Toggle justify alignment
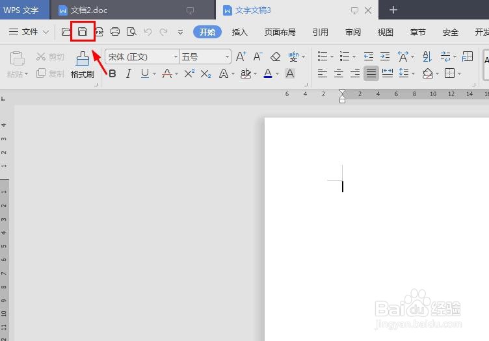The image size is (489, 341). [x=371, y=73]
